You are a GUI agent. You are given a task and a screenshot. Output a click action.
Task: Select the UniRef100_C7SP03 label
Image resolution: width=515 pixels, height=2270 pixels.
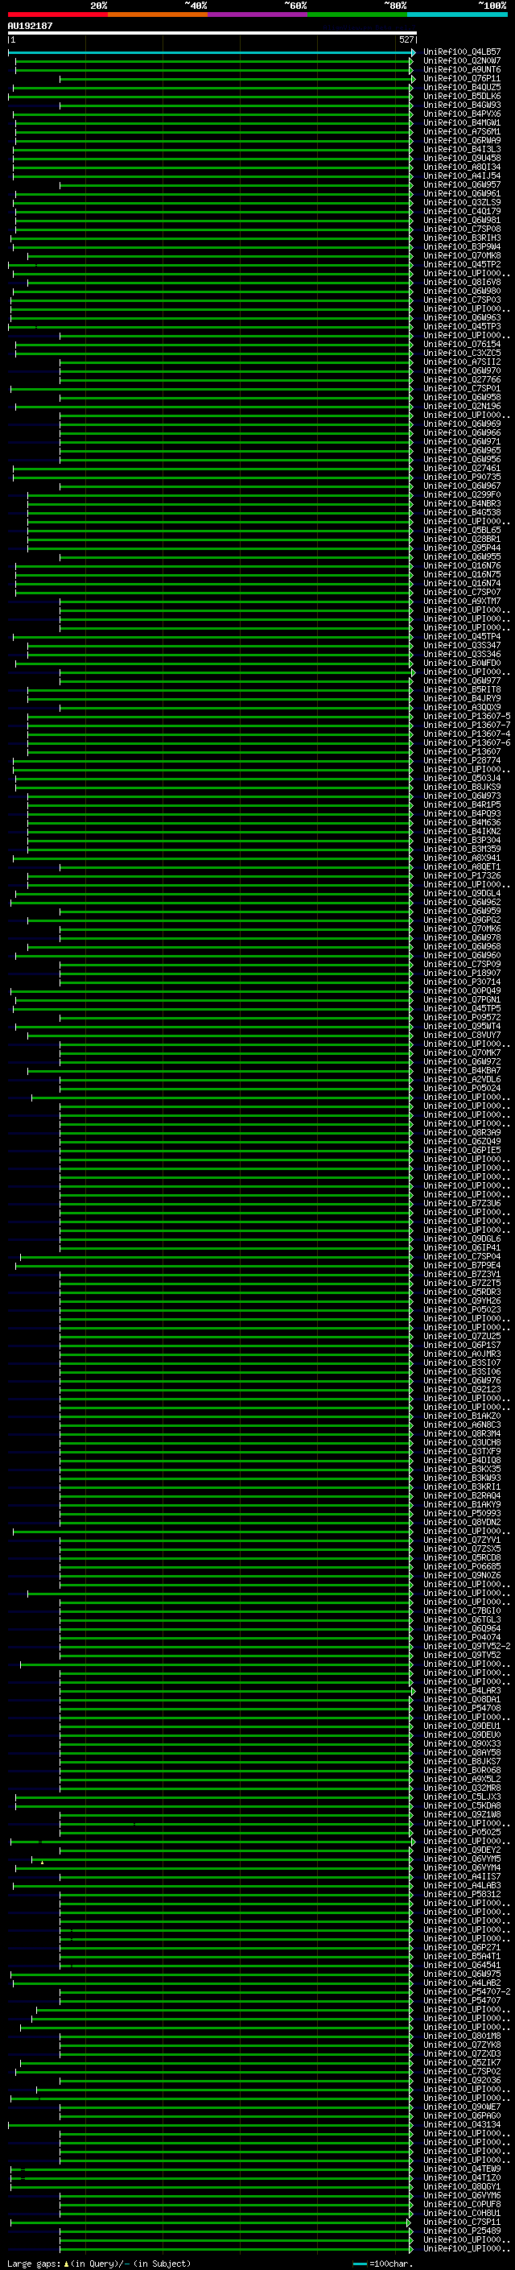point(462,300)
